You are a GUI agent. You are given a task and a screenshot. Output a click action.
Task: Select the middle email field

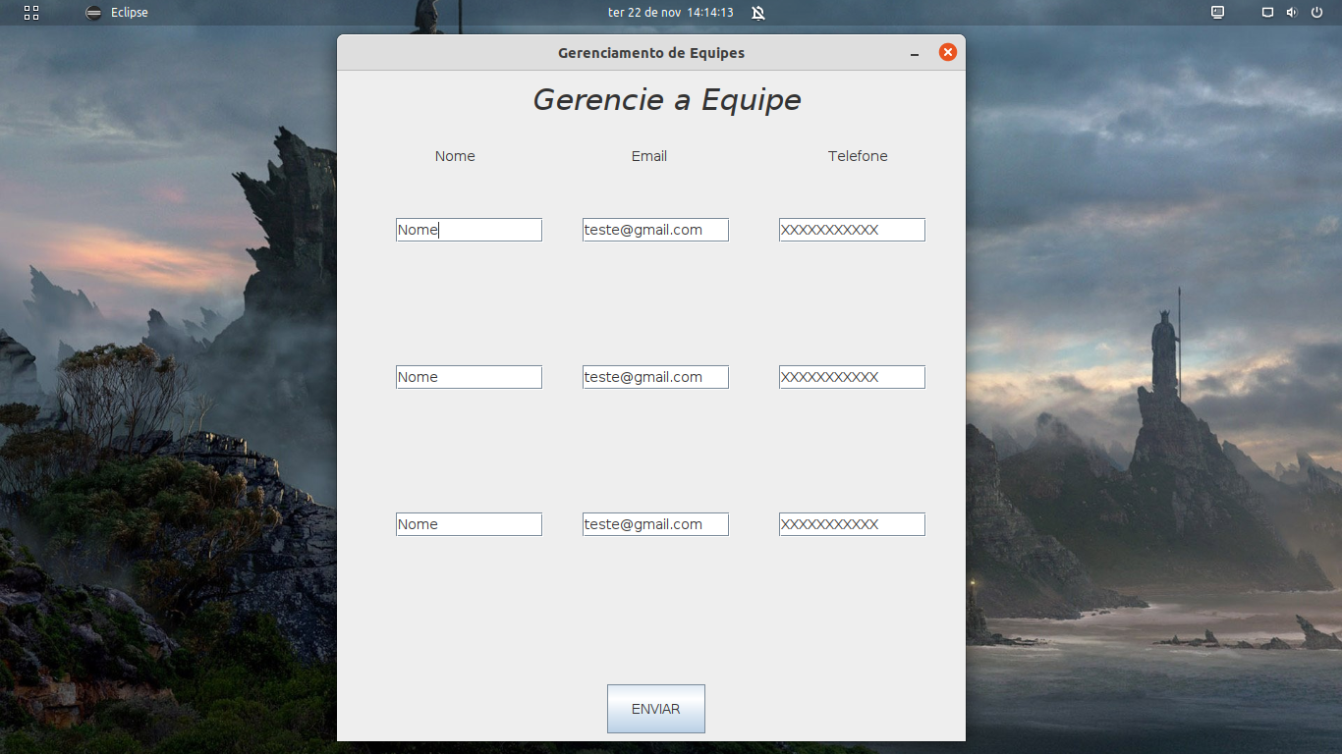click(x=655, y=376)
